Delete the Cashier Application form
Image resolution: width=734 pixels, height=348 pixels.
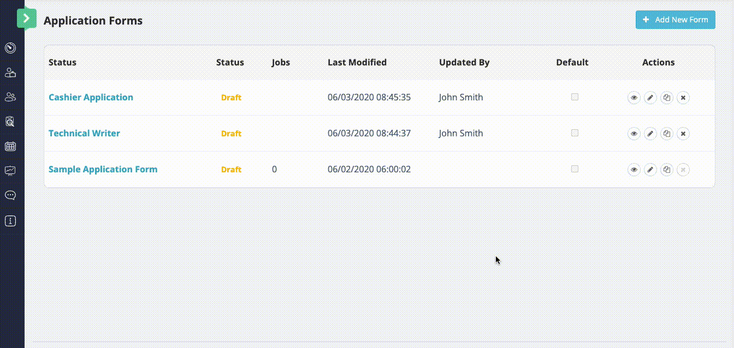(x=683, y=98)
